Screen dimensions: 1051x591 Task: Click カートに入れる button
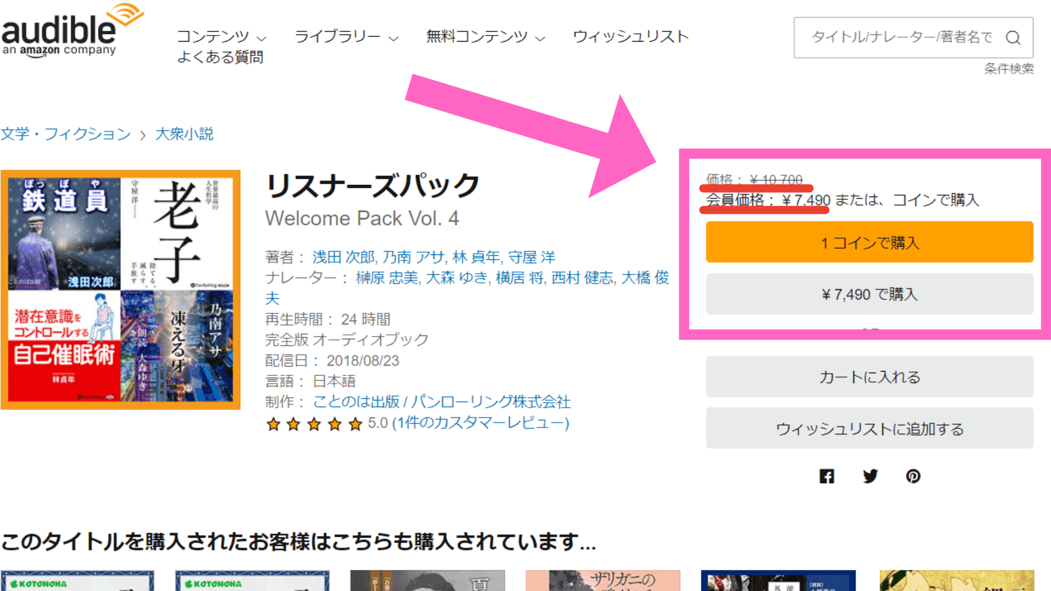(x=869, y=376)
